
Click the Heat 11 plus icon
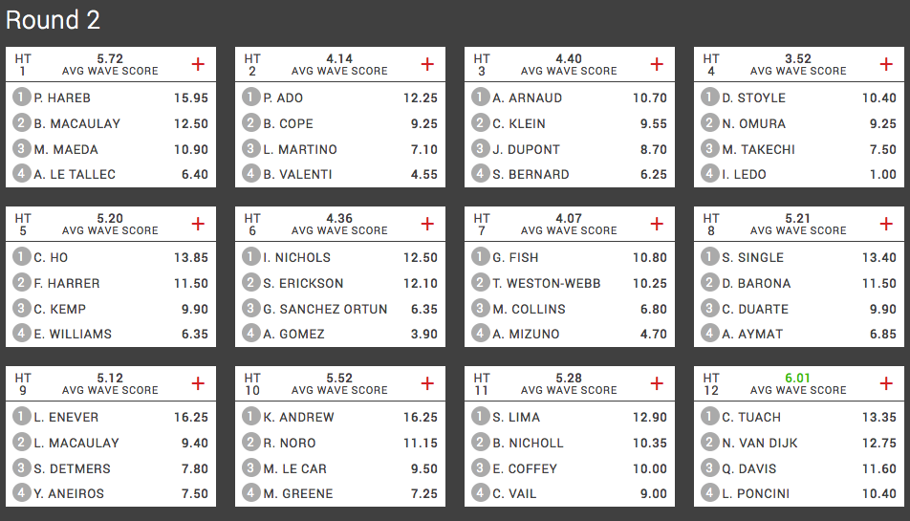pyautogui.click(x=657, y=383)
